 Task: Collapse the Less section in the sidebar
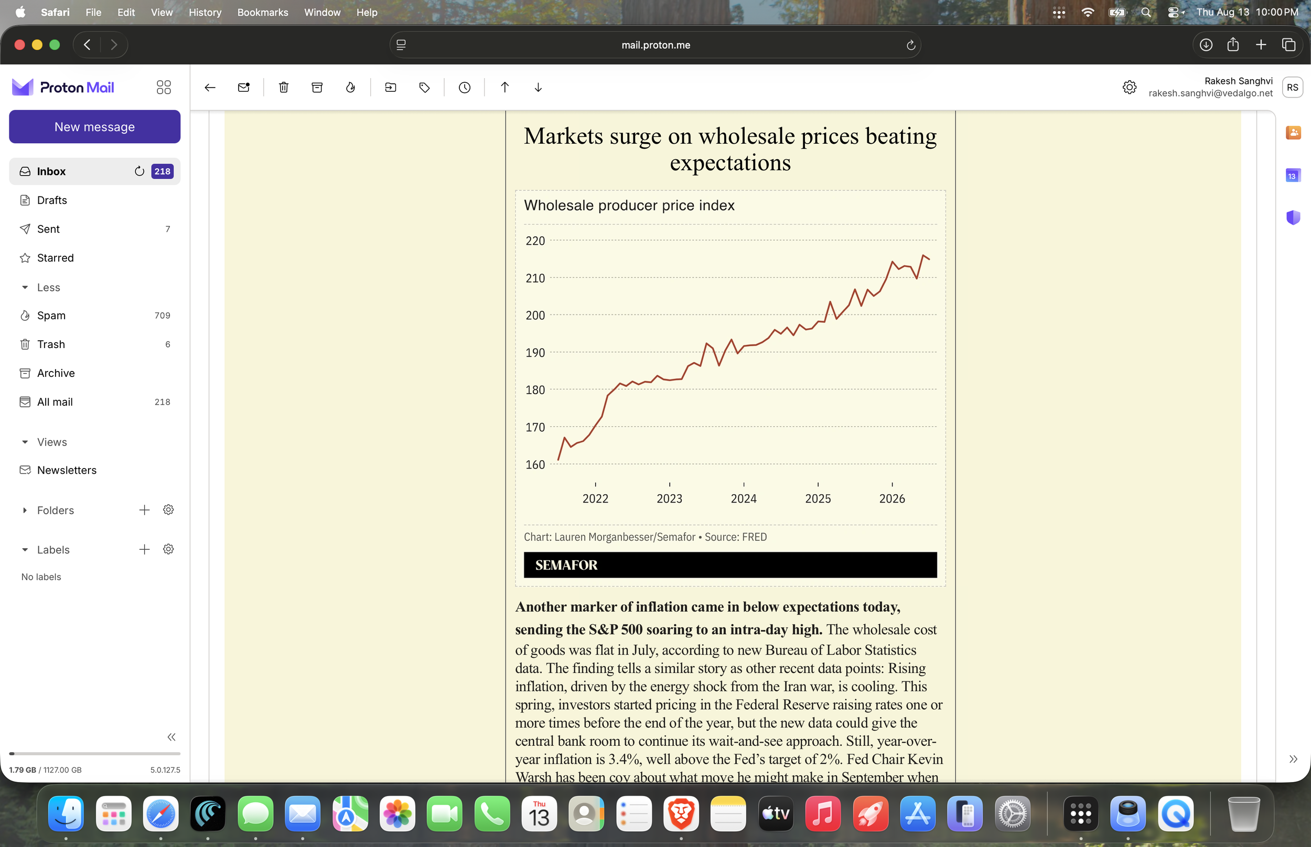click(25, 288)
